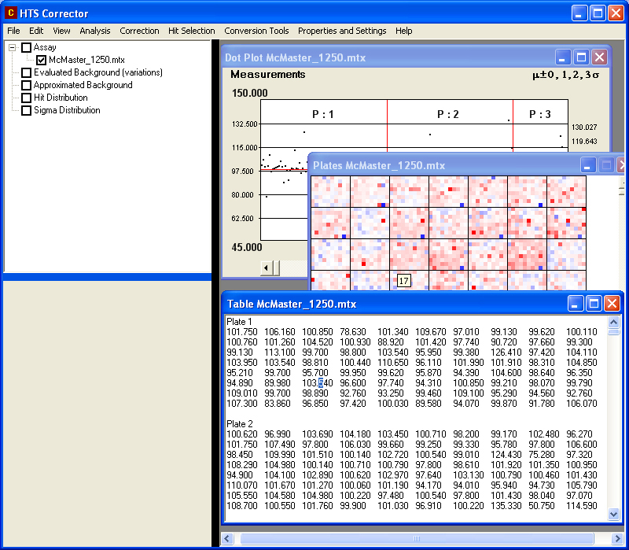Click the value 135.330 in Plate 2
Viewport: 629px width, 550px height.
pos(506,506)
